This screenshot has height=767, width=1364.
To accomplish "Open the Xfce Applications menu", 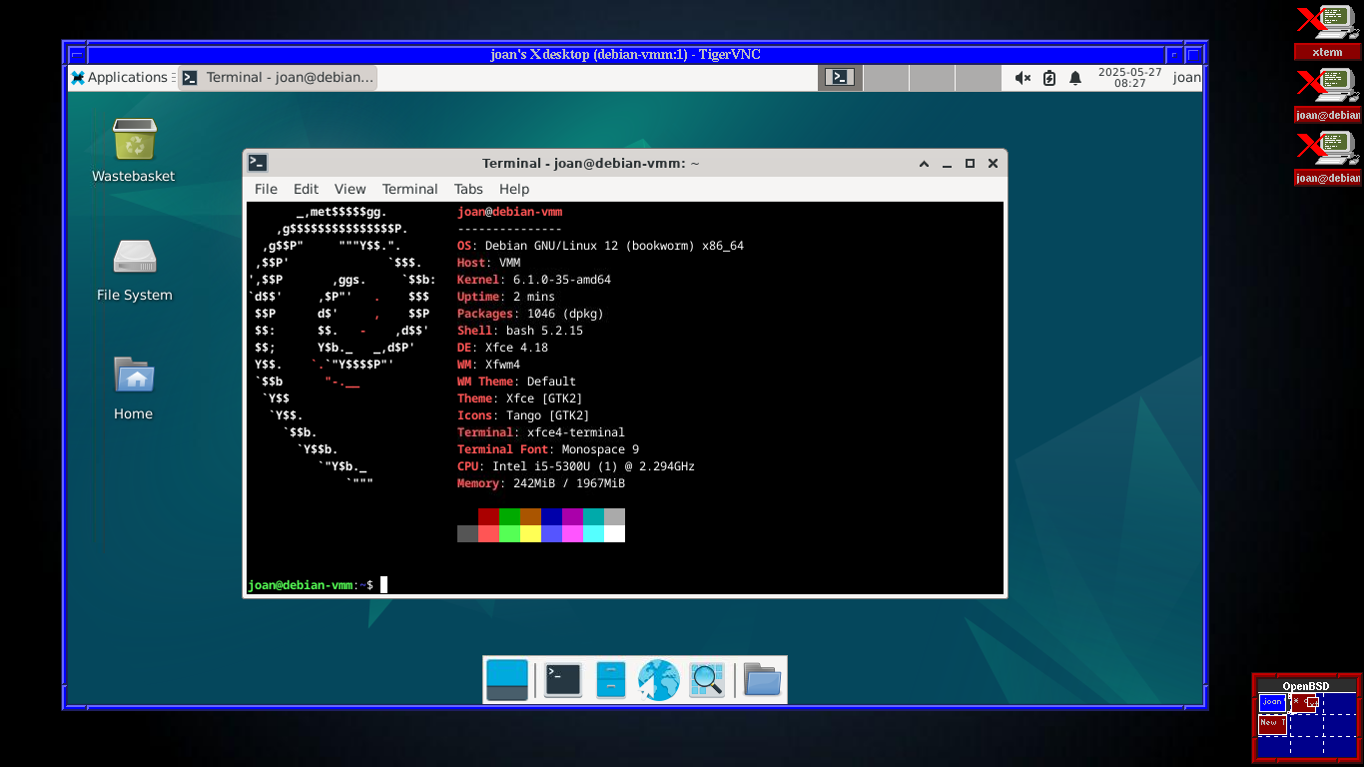I will click(120, 78).
